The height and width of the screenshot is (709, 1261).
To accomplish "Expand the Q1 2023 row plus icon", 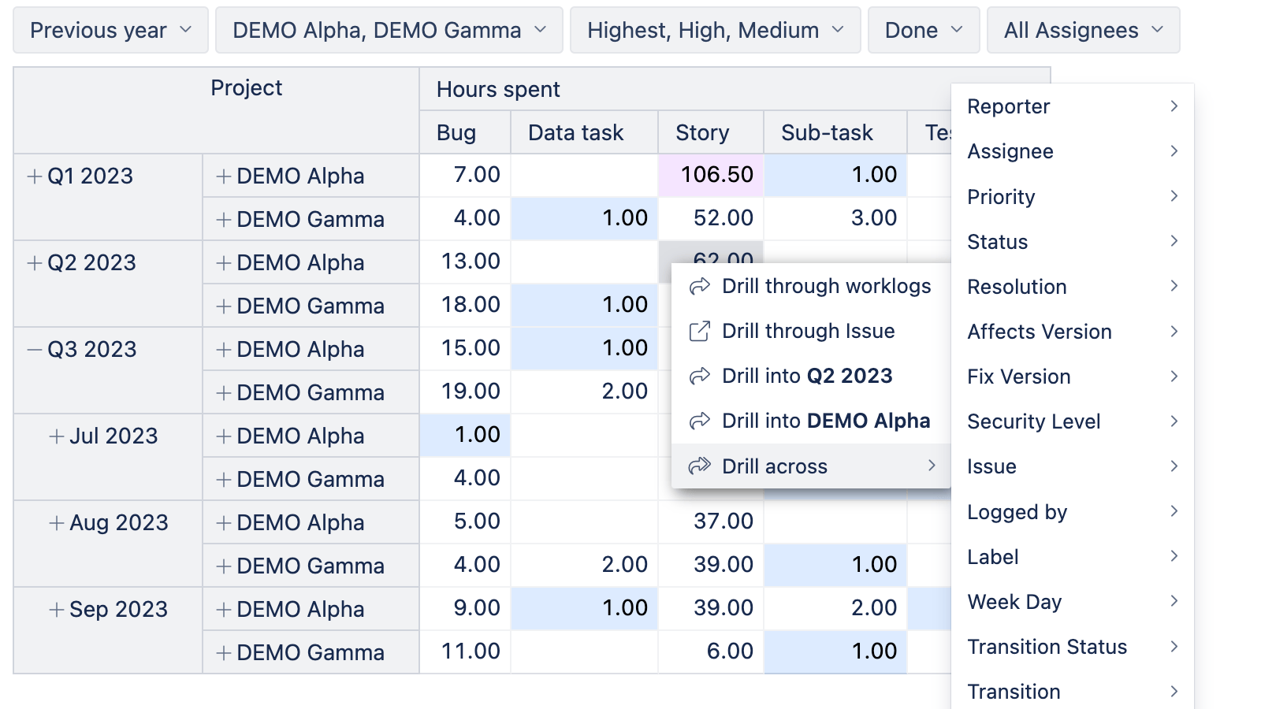I will [34, 176].
